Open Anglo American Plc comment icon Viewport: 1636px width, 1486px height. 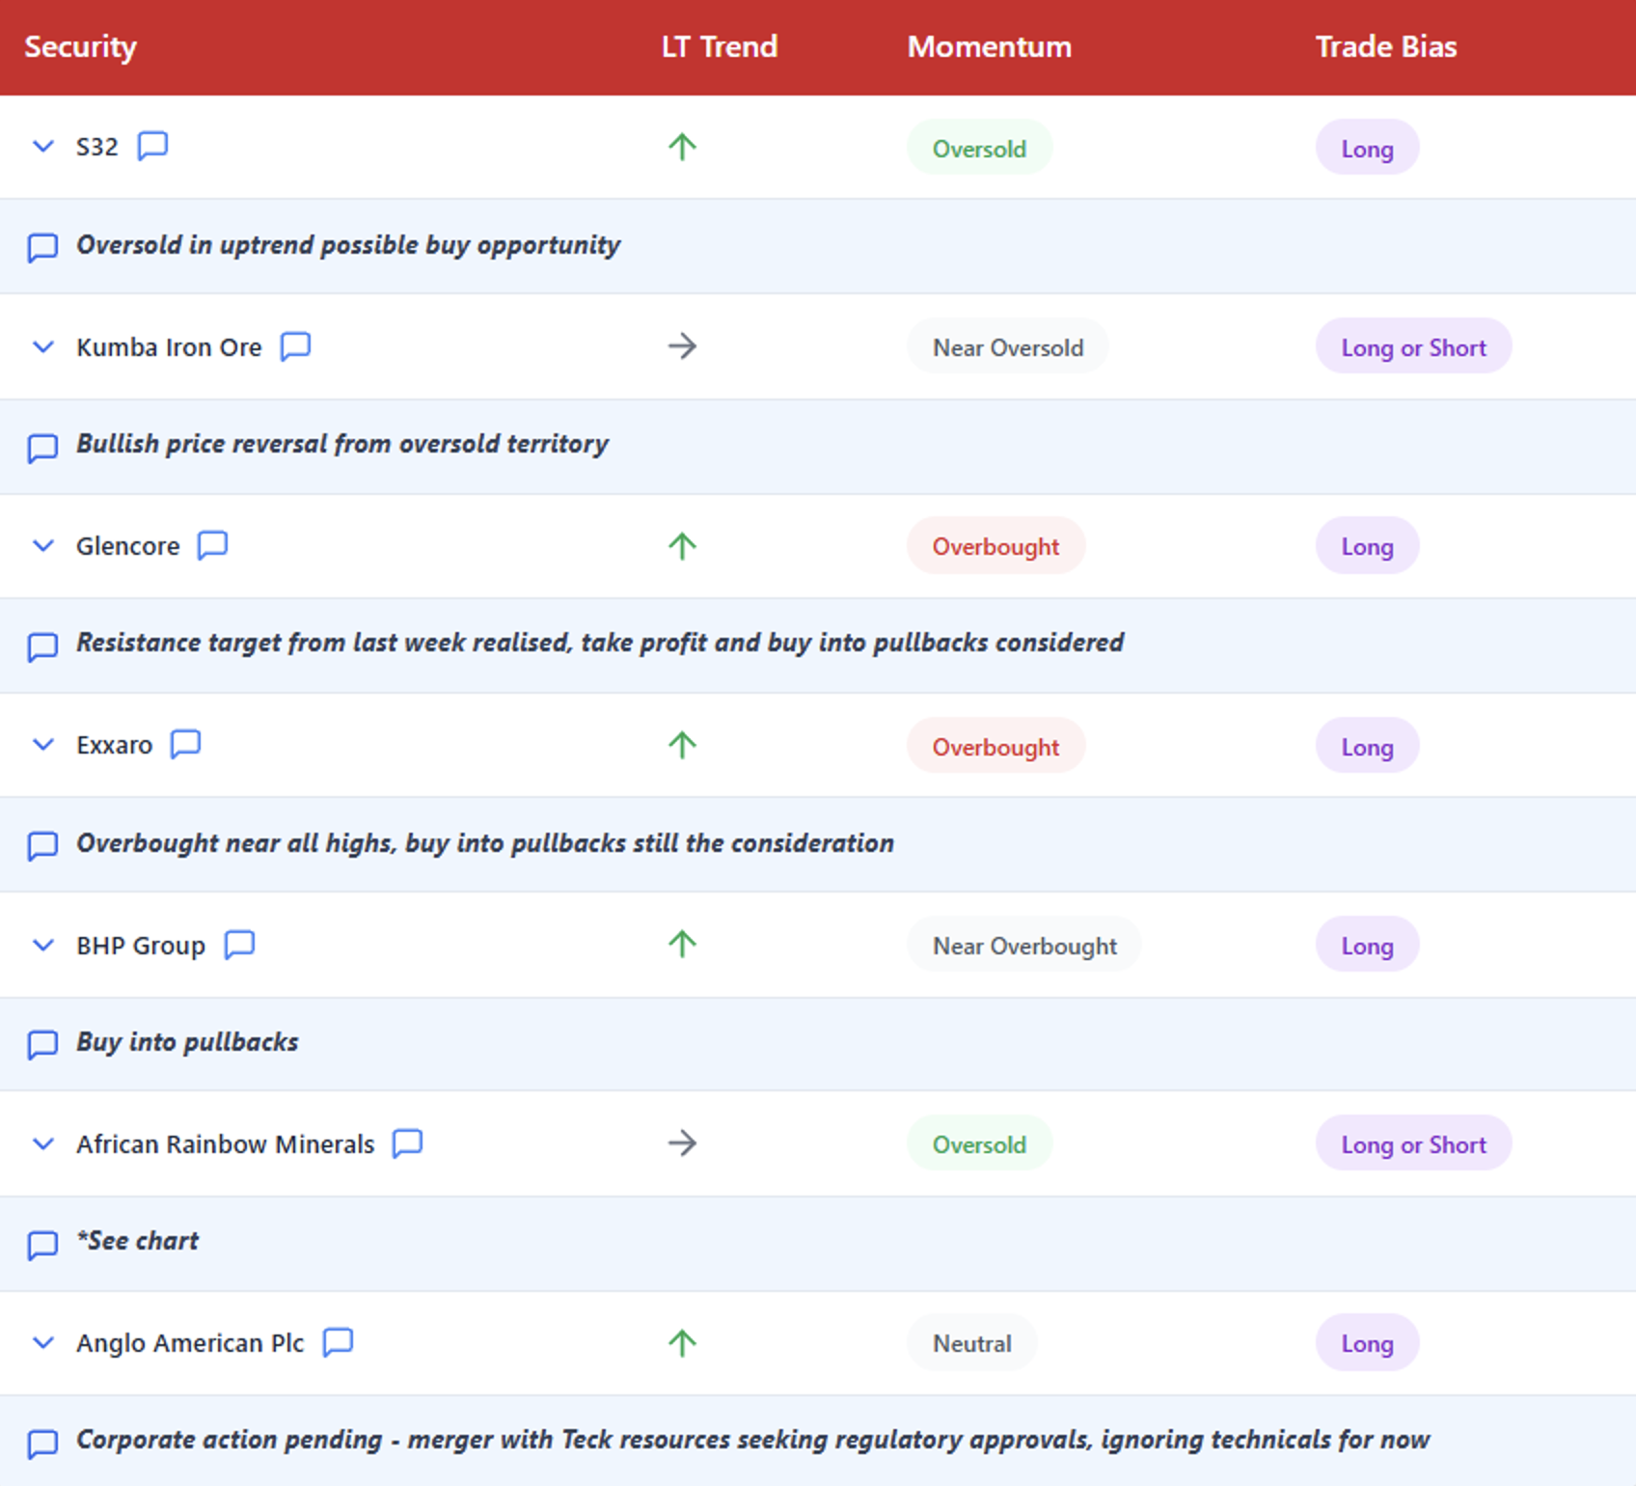coord(338,1342)
